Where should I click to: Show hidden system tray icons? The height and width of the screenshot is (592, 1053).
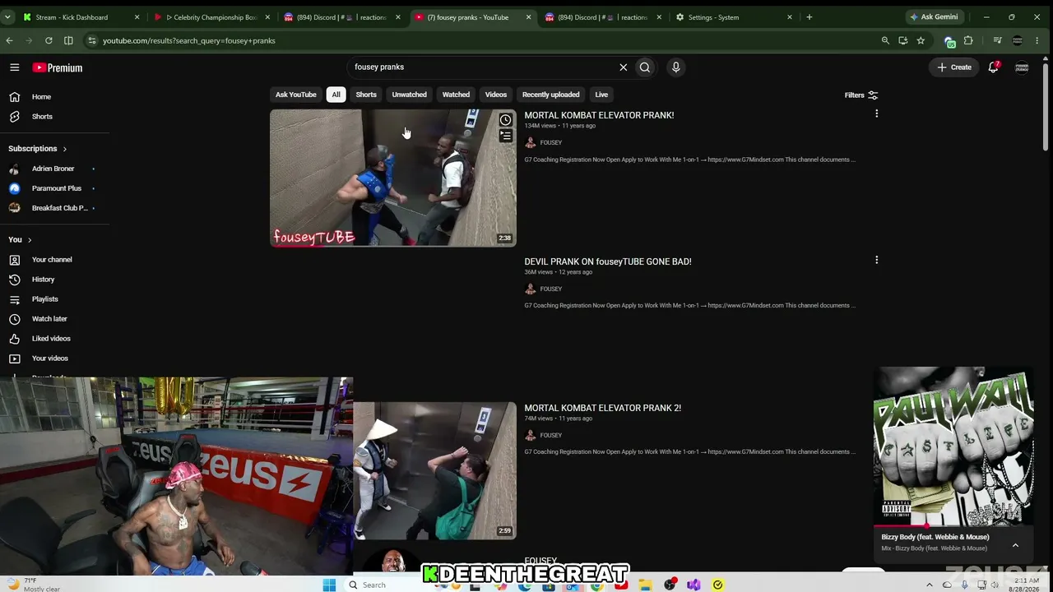coord(930,585)
